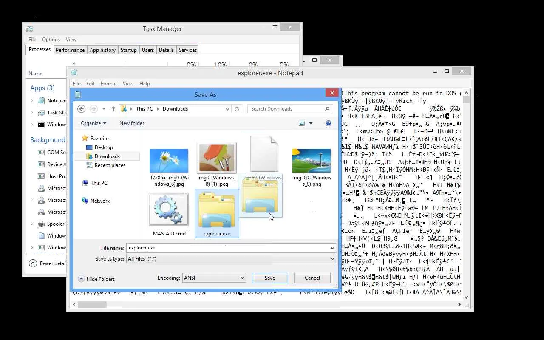Click the Notepad vertical scrollbar thumb
The width and height of the screenshot is (544, 340).
pyautogui.click(x=467, y=100)
